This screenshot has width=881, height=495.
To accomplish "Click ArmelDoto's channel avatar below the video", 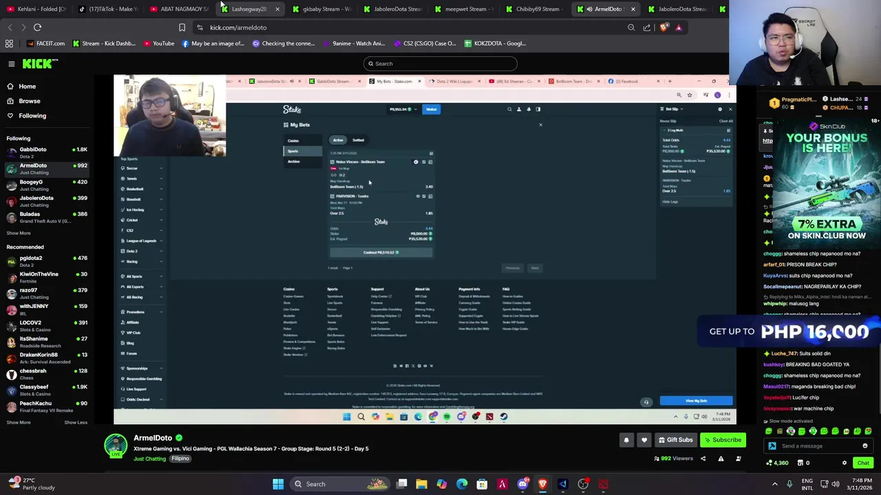I will click(x=116, y=445).
